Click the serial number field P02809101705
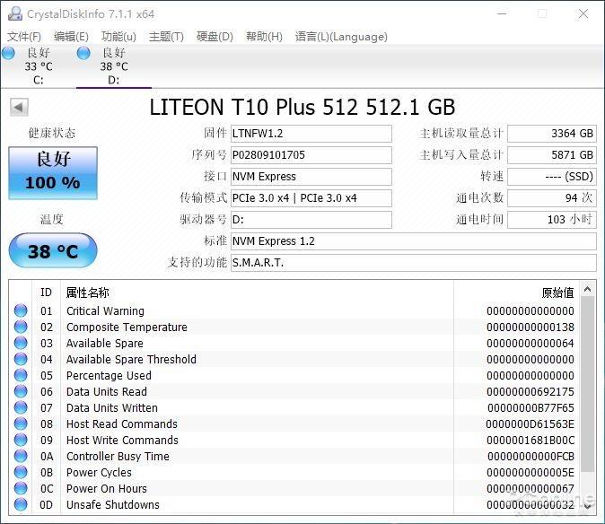This screenshot has height=524, width=605. click(x=311, y=155)
